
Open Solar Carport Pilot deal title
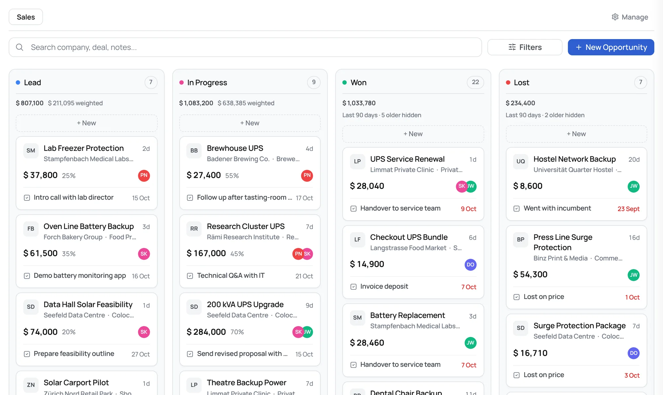tap(76, 383)
